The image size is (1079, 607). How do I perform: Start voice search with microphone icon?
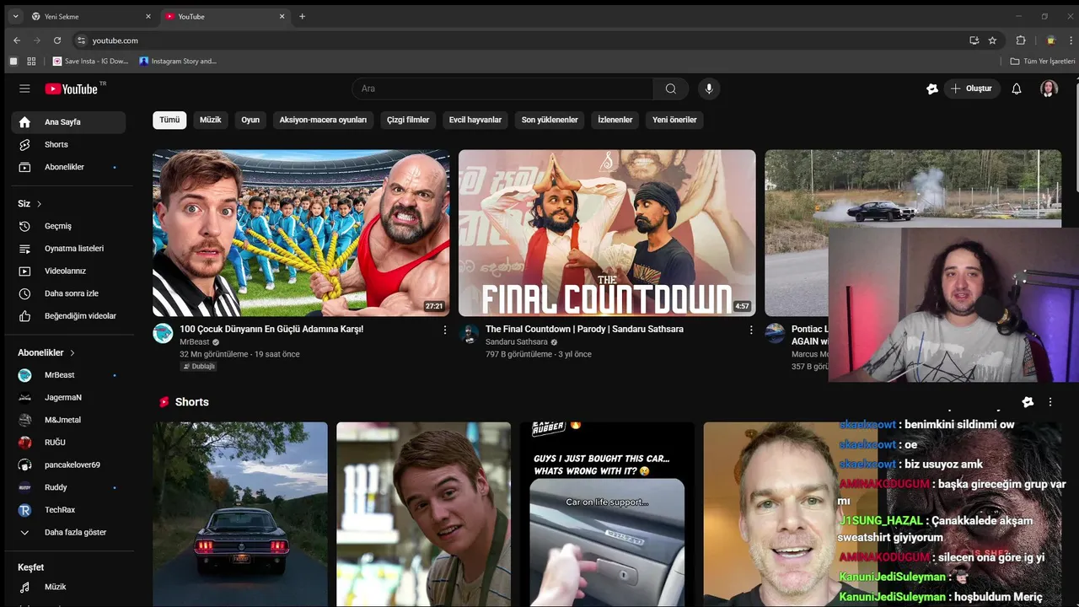pos(709,89)
